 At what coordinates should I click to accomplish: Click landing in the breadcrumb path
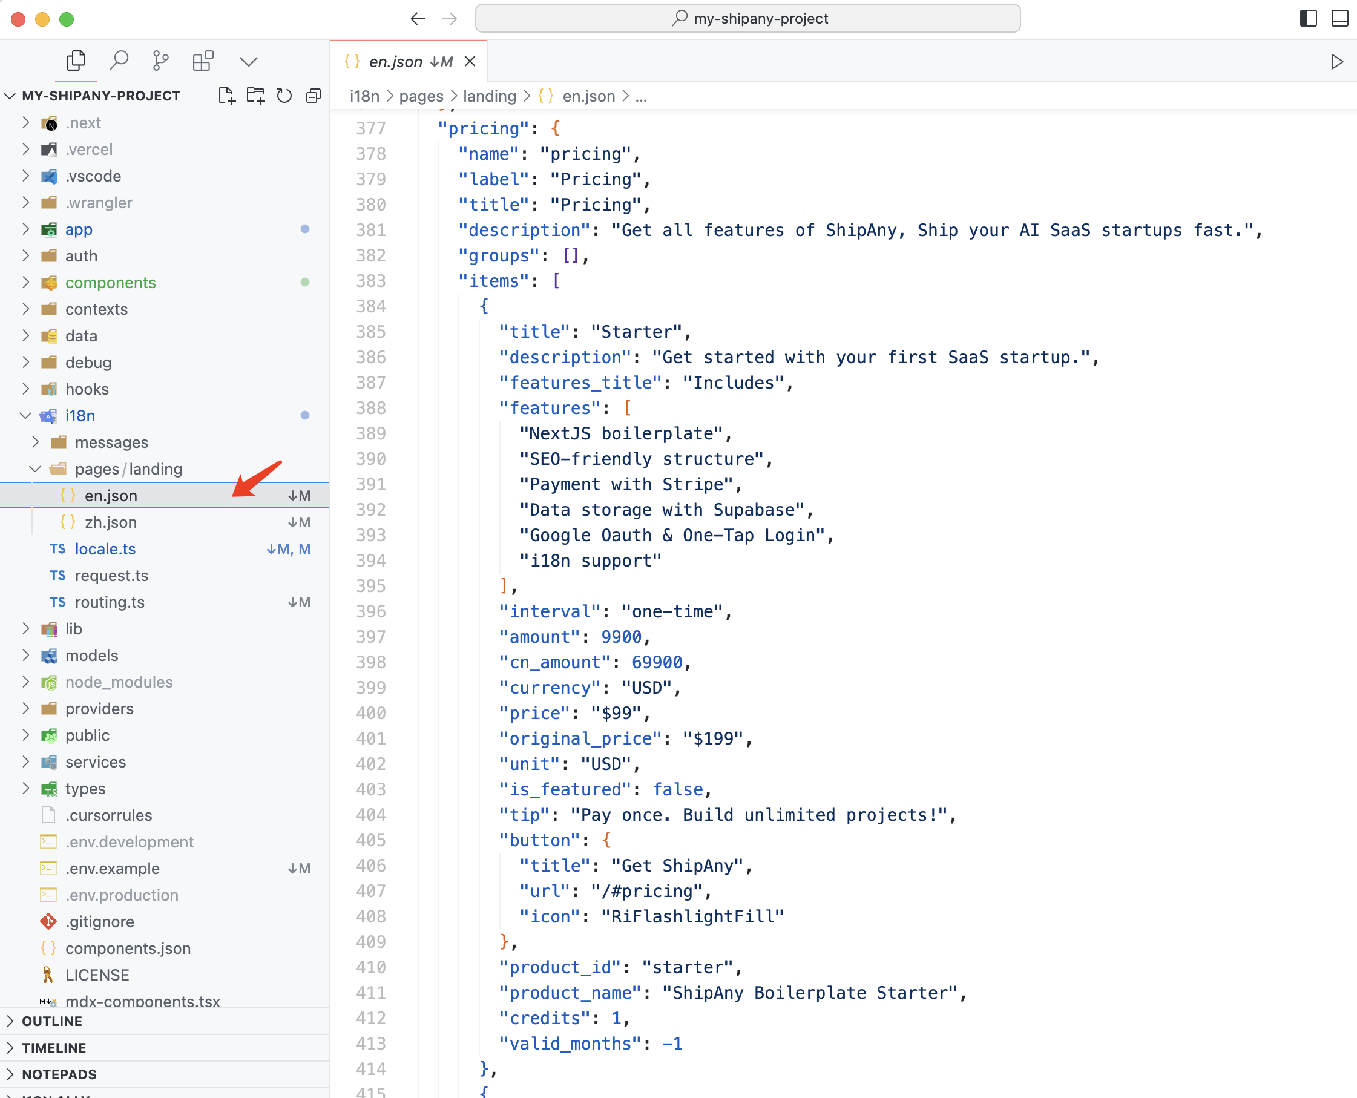click(490, 96)
